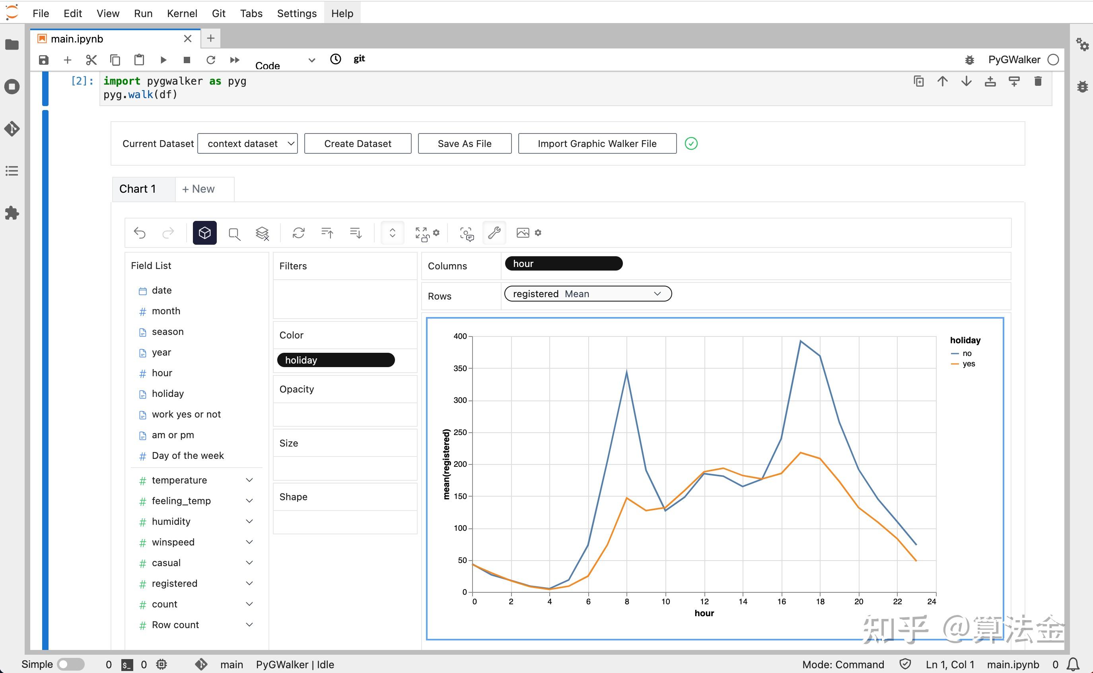1093x673 pixels.
Task: Open the Extension Manager puzzle icon
Action: pyautogui.click(x=12, y=213)
